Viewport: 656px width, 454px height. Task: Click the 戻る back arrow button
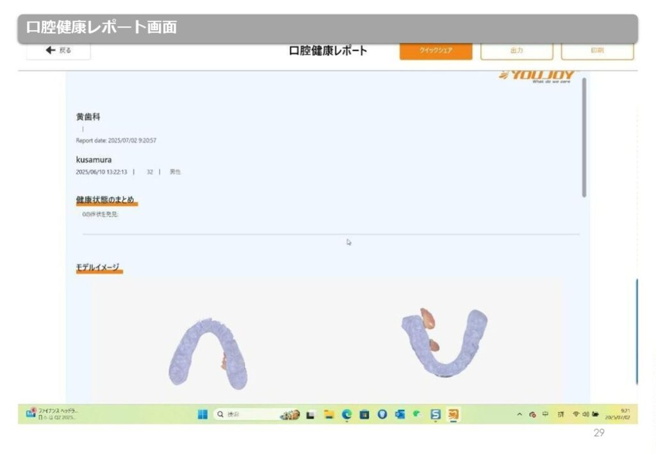[x=58, y=51]
